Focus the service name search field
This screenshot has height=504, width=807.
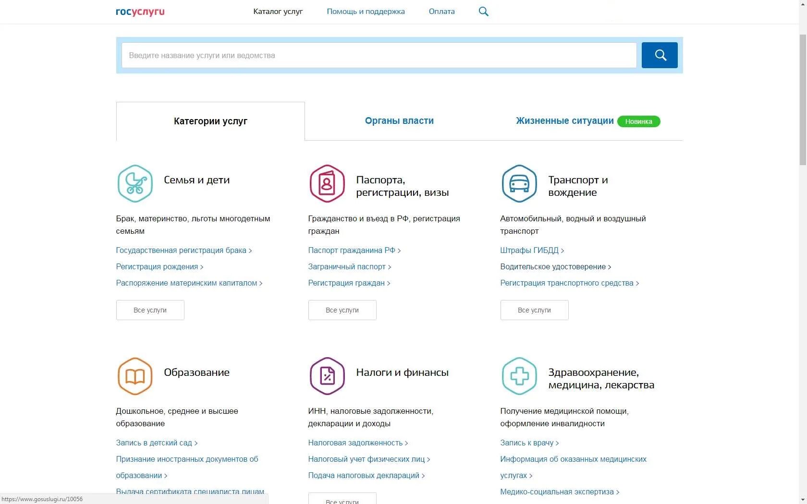pos(379,55)
